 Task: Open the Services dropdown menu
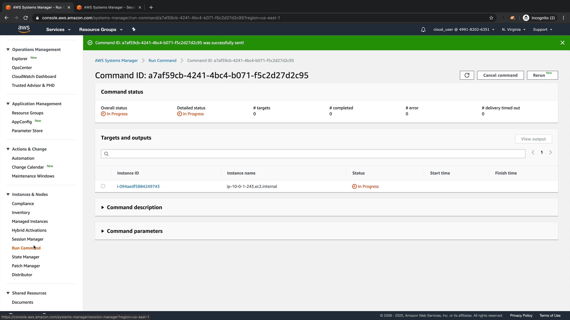[58, 30]
